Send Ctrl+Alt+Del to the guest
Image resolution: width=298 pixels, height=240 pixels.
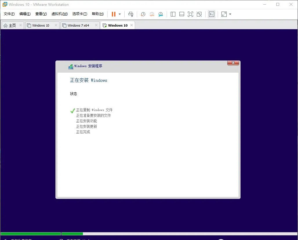click(x=130, y=14)
